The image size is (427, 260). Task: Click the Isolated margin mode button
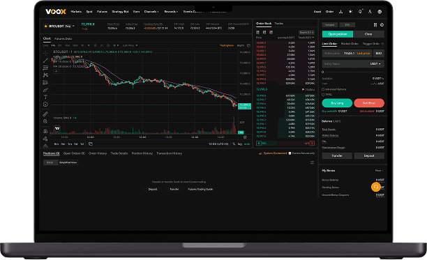point(330,25)
